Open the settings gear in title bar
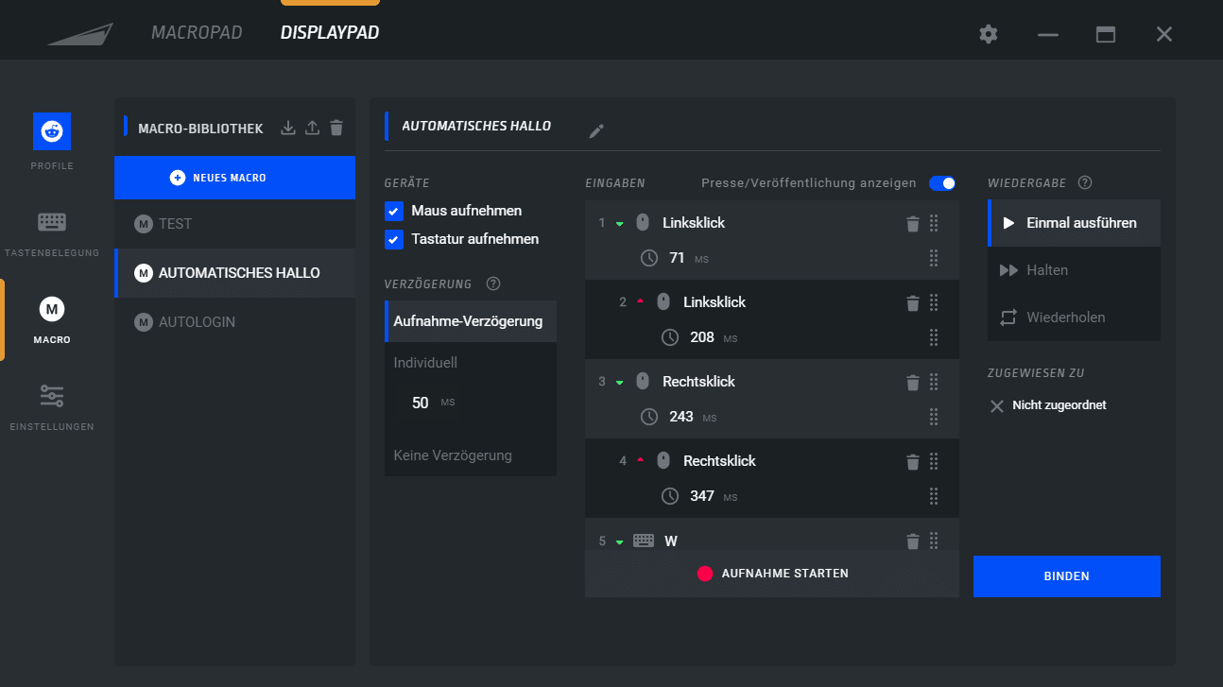This screenshot has height=687, width=1223. click(989, 34)
